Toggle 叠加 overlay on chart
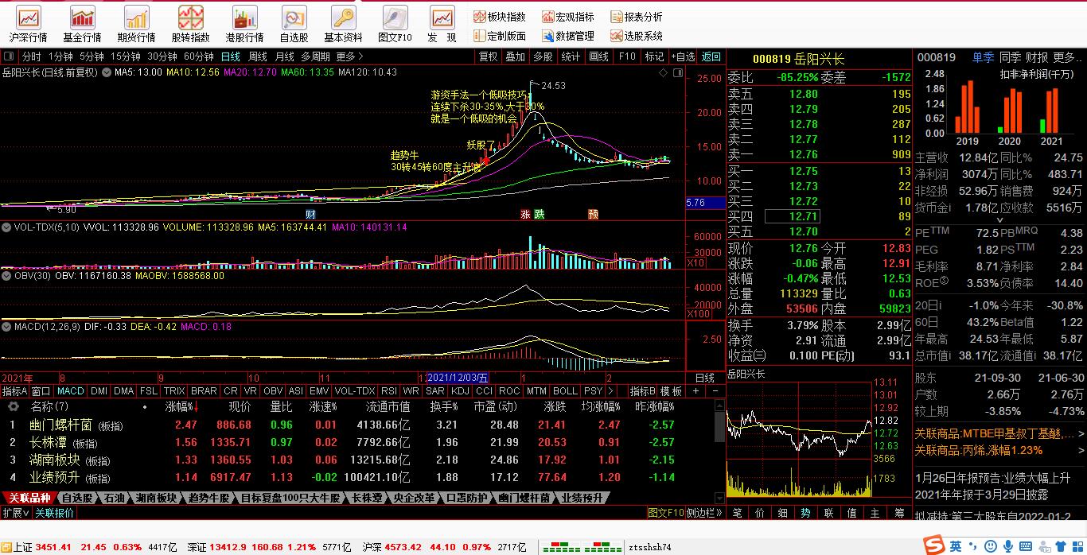Image resolution: width=1087 pixels, height=555 pixels. pos(515,56)
